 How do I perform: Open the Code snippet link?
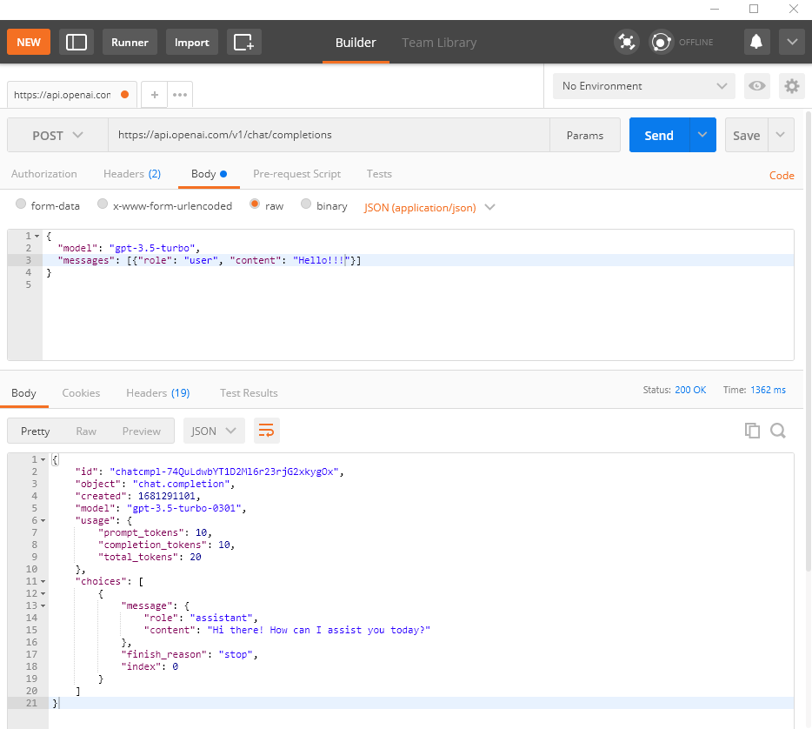782,176
